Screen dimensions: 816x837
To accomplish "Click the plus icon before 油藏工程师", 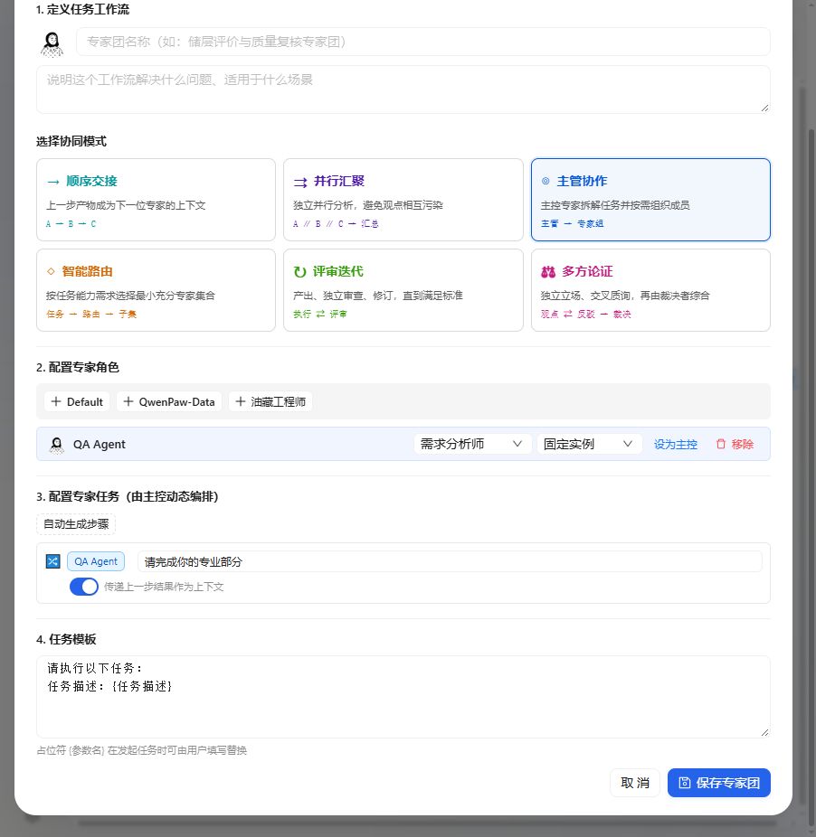I will (241, 401).
